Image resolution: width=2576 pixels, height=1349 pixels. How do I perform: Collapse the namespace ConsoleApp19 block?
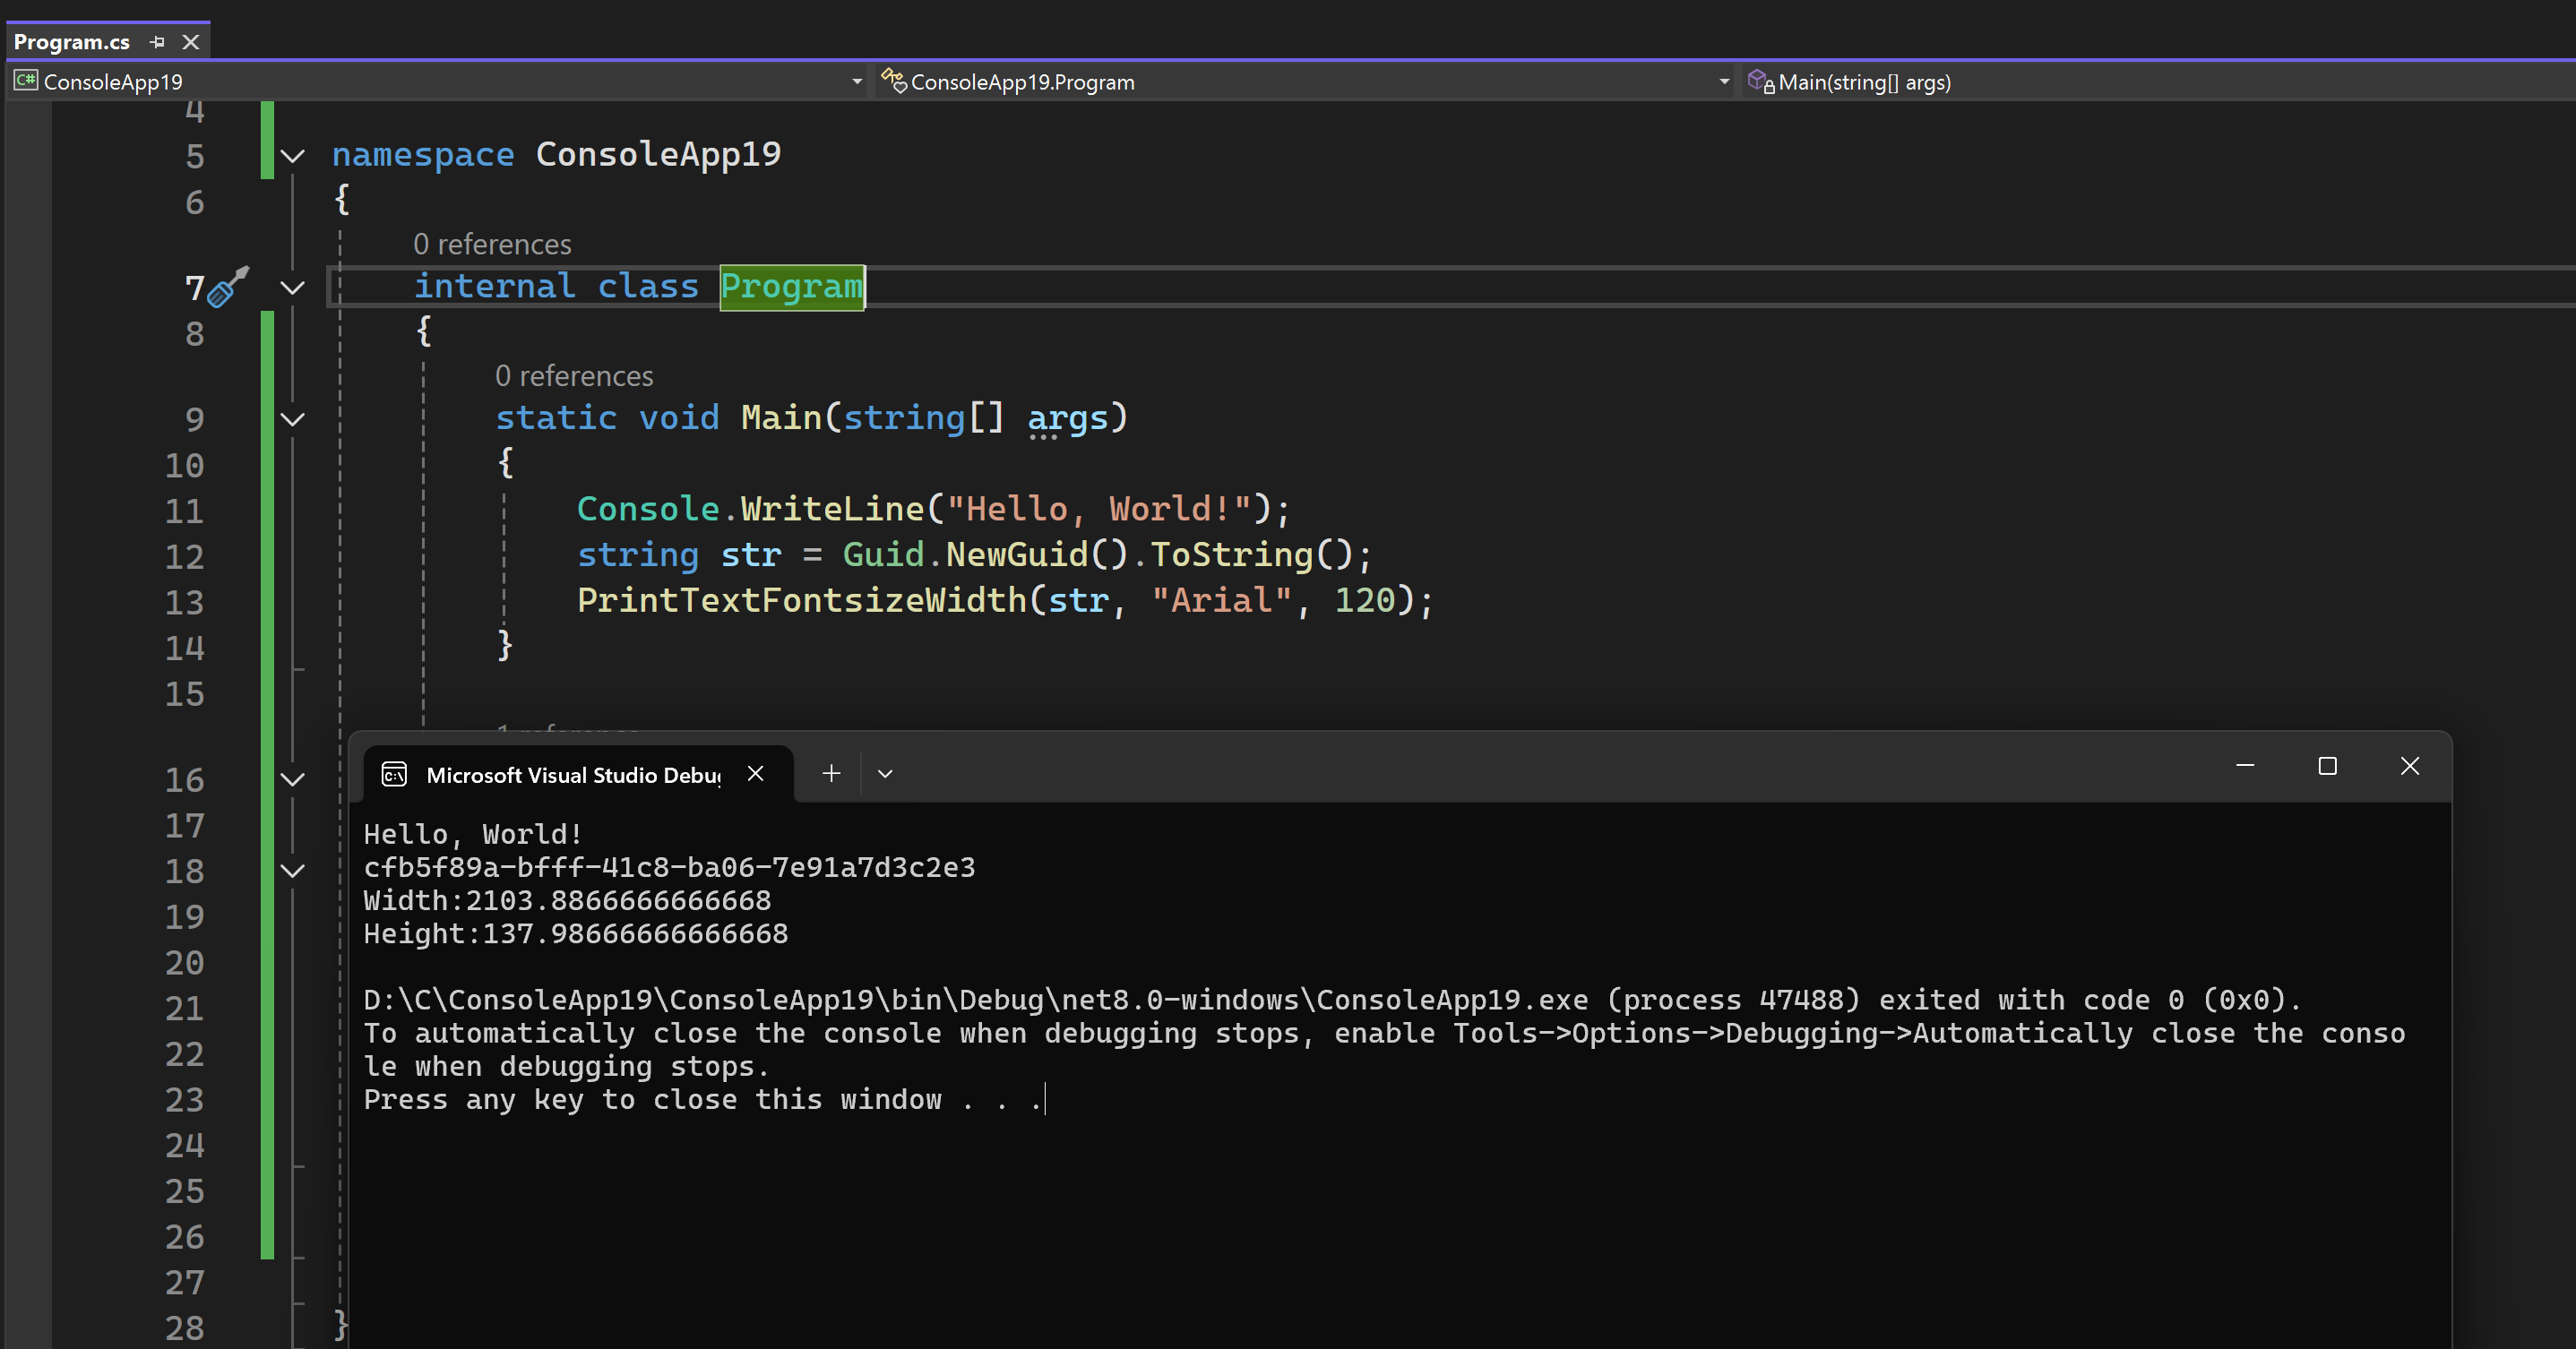click(292, 156)
